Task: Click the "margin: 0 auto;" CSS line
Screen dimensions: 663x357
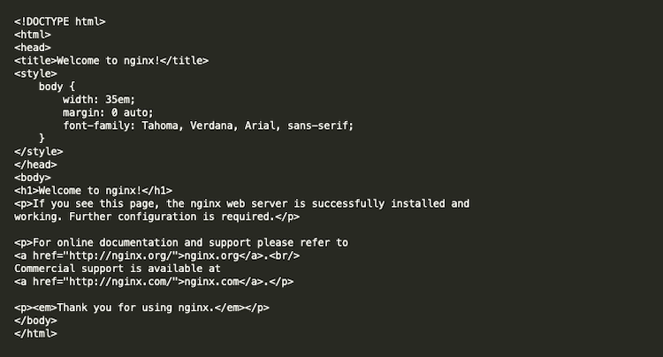Action: coord(107,112)
